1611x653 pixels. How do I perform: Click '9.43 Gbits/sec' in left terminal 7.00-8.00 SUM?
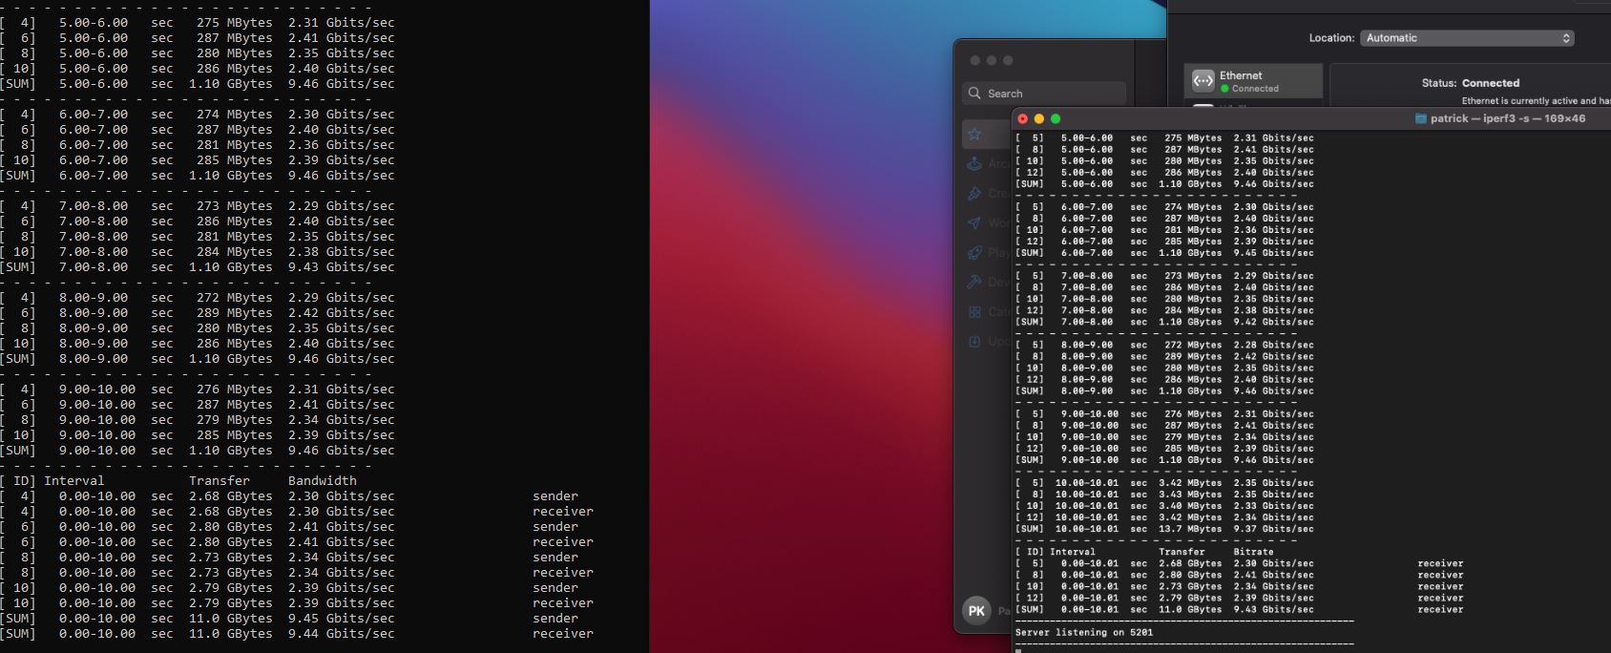pyautogui.click(x=342, y=266)
